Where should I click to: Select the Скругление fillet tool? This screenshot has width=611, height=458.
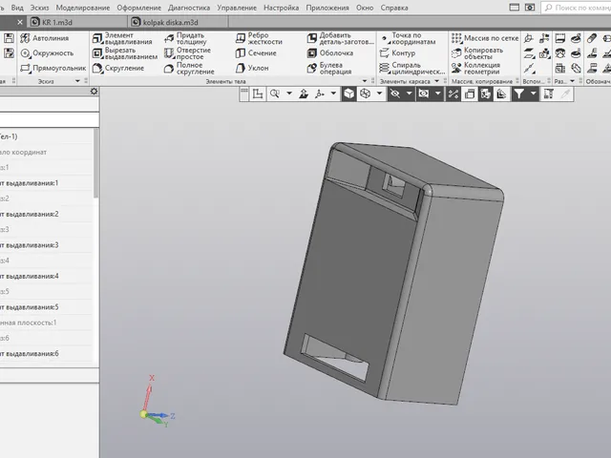[118, 68]
